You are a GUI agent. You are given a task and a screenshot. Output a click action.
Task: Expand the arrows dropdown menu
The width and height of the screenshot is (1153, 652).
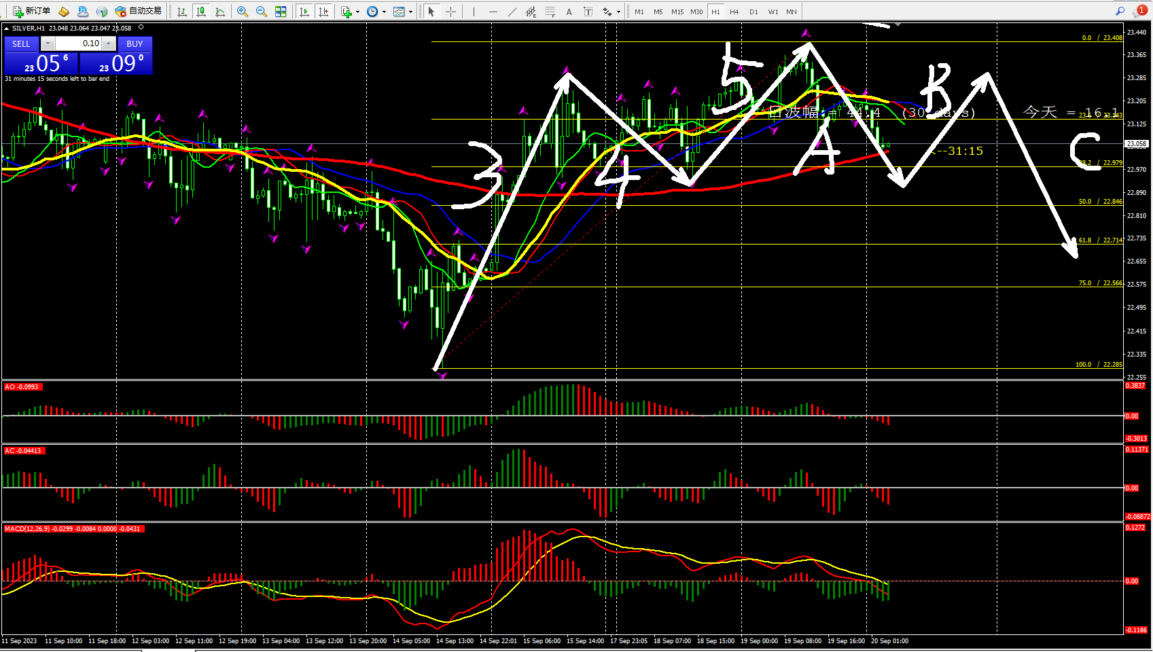tap(618, 12)
